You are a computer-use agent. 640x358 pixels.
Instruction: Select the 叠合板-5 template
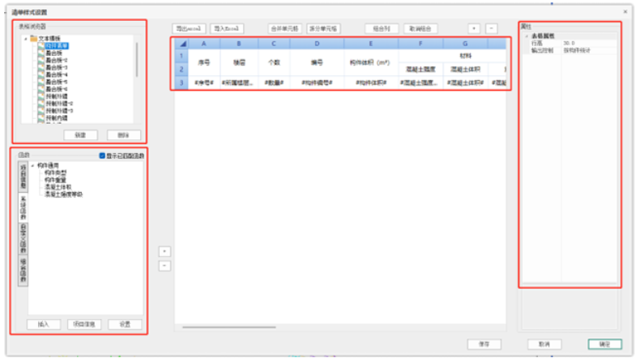coord(57,82)
